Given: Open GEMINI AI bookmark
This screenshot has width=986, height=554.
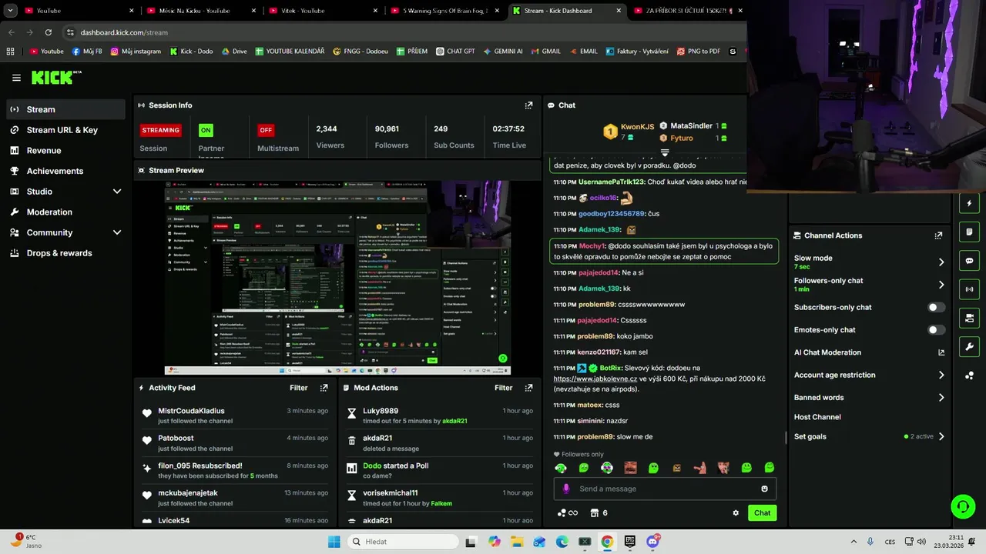Looking at the screenshot, I should coord(501,52).
